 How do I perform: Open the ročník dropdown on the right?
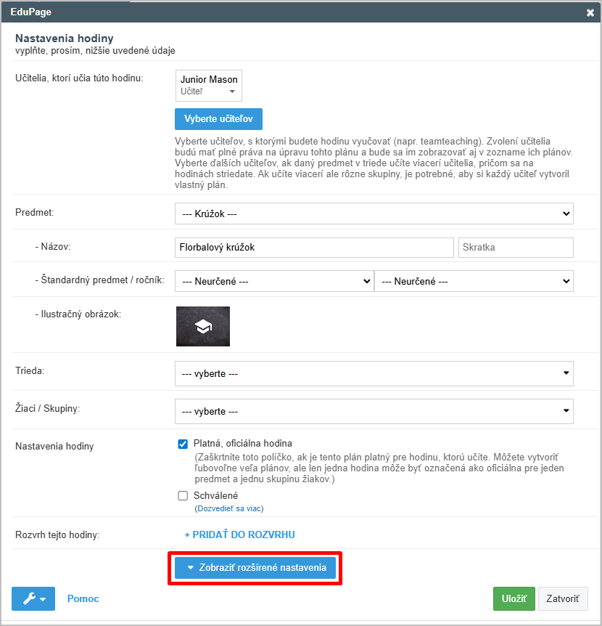pyautogui.click(x=474, y=281)
